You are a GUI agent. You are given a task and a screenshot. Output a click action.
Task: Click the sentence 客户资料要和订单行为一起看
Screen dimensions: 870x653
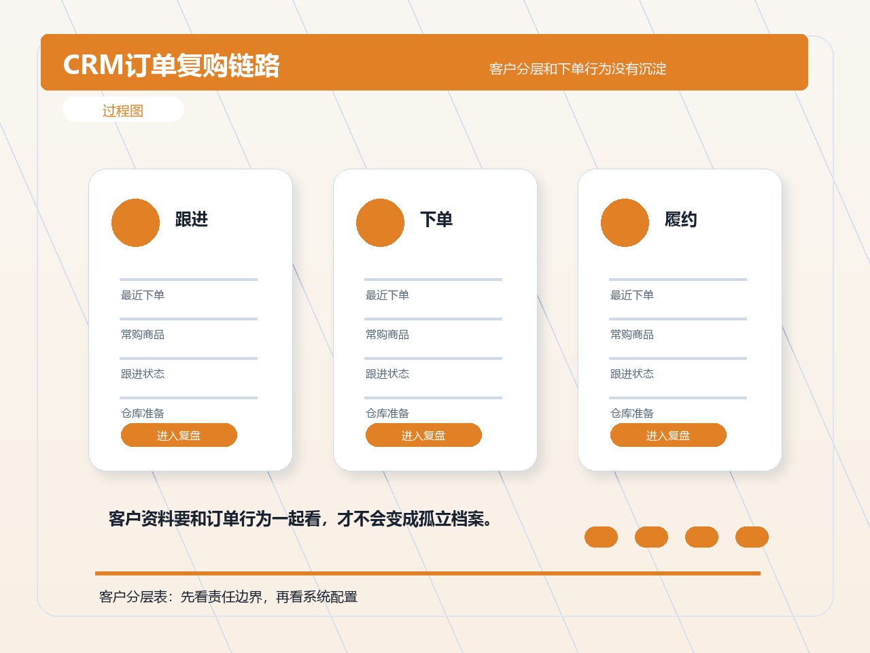click(x=215, y=519)
